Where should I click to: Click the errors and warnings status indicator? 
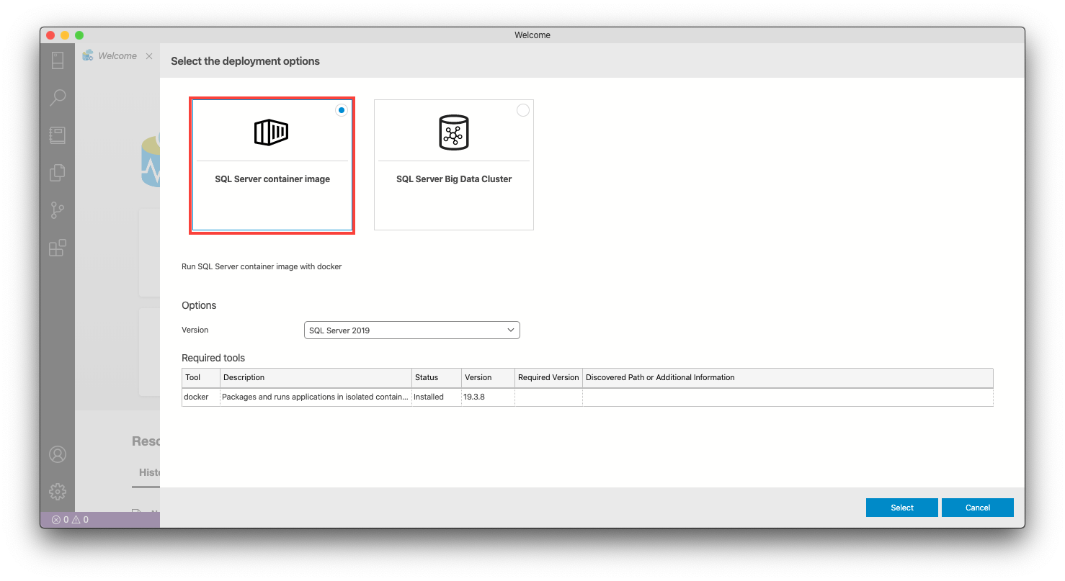click(x=70, y=519)
